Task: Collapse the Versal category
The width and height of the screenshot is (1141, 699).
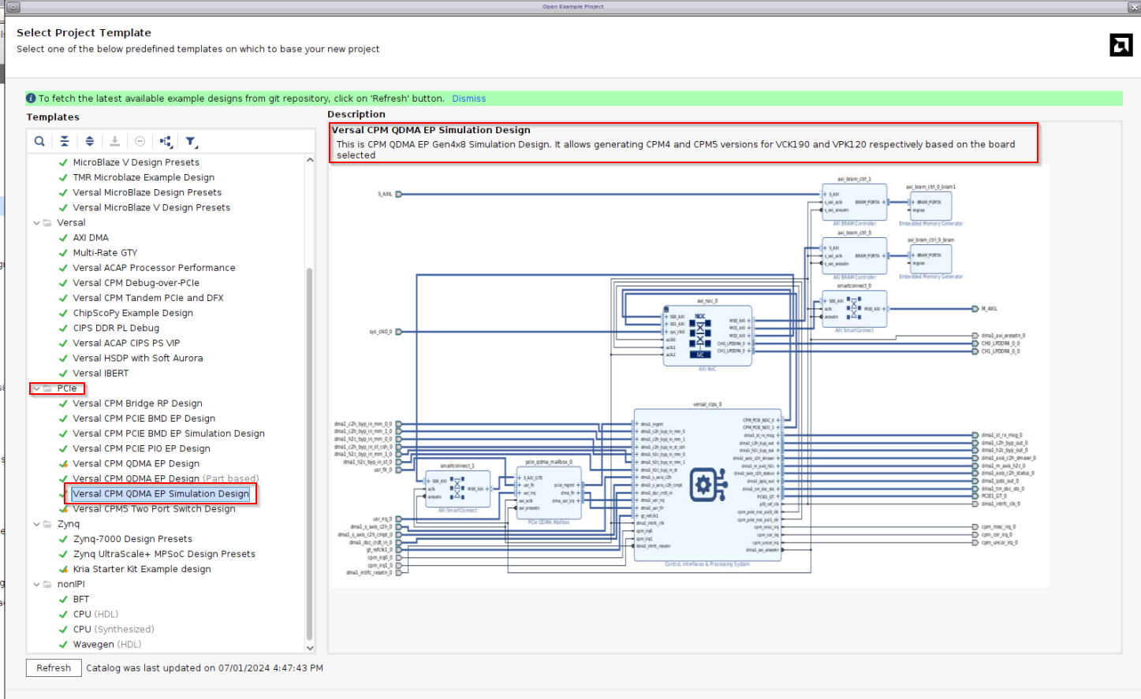Action: point(36,222)
